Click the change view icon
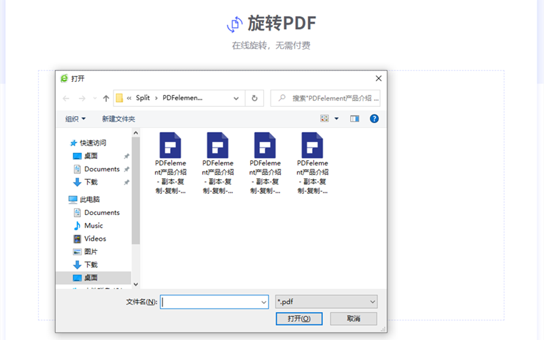Viewport: 544px width, 340px height. pos(325,118)
